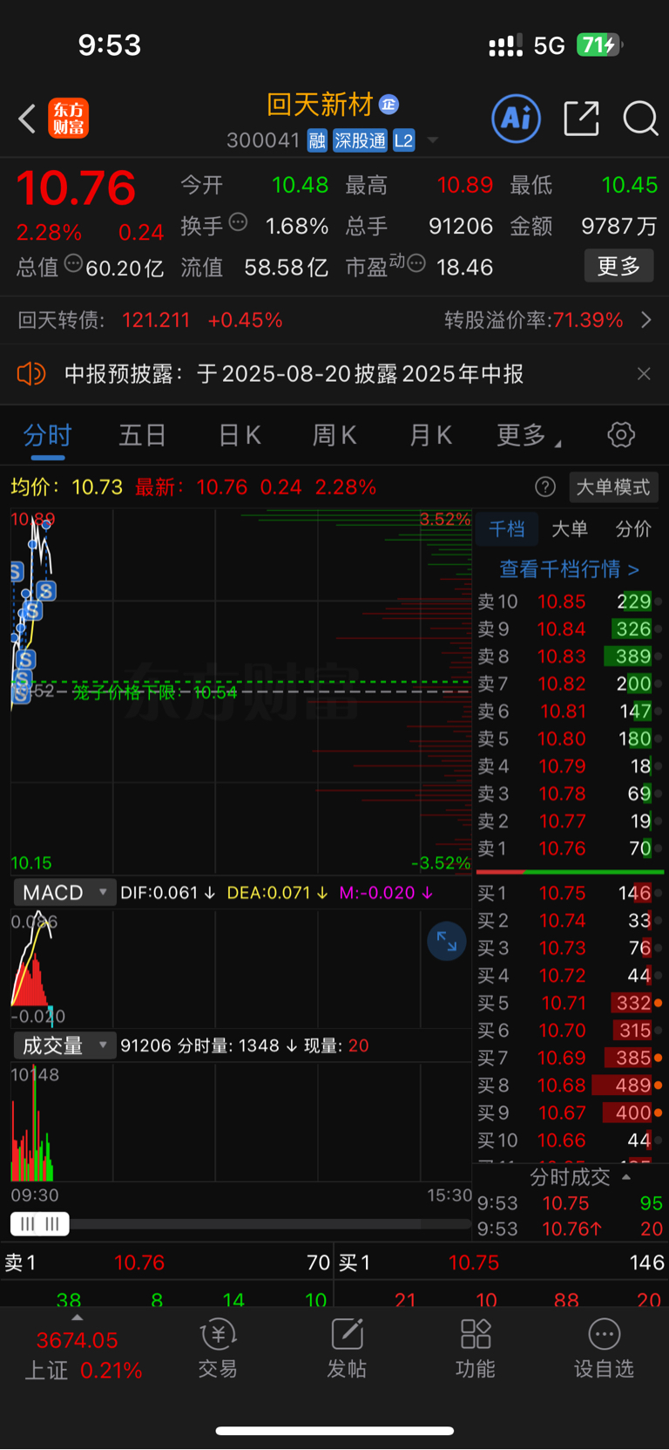Open the MACD indicator dropdown
Viewport: 669px width, 1450px height.
[64, 893]
